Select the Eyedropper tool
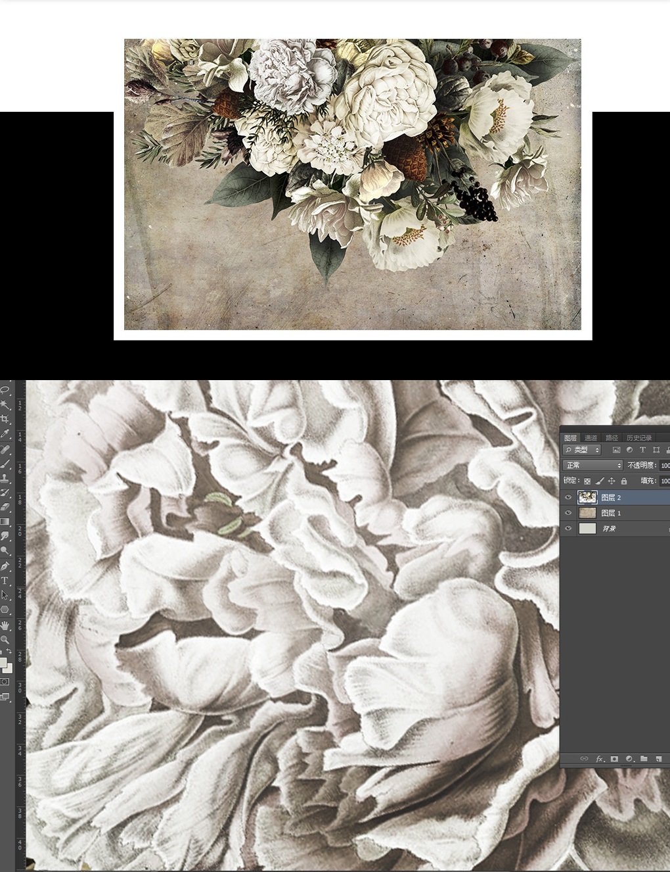This screenshot has height=872, width=670. [x=5, y=434]
